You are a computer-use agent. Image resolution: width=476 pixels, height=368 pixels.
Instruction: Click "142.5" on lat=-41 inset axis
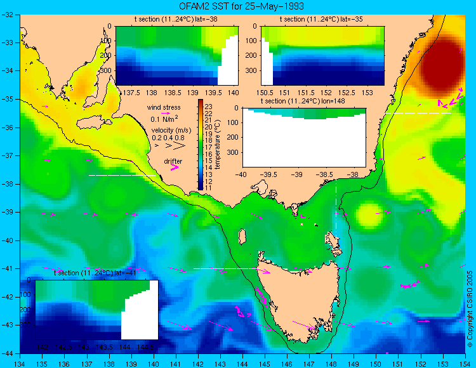63,347
